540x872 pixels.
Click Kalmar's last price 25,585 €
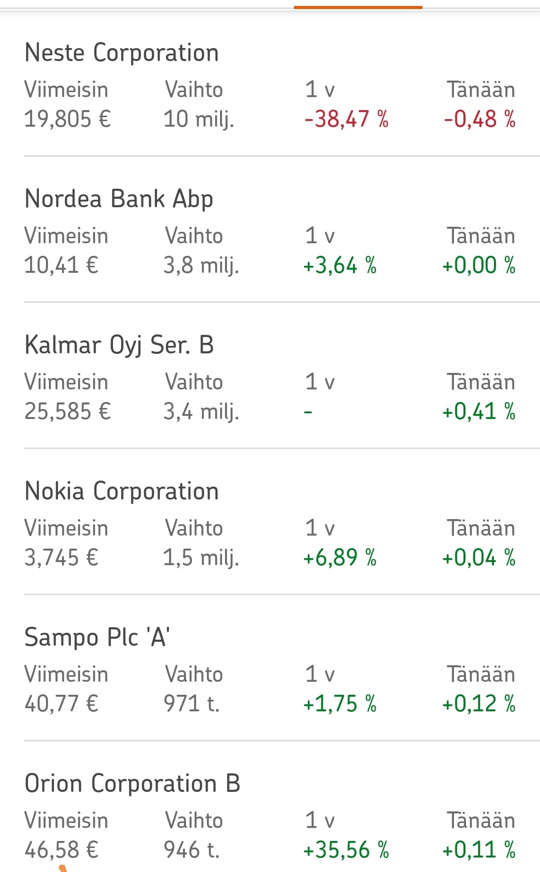click(x=67, y=411)
